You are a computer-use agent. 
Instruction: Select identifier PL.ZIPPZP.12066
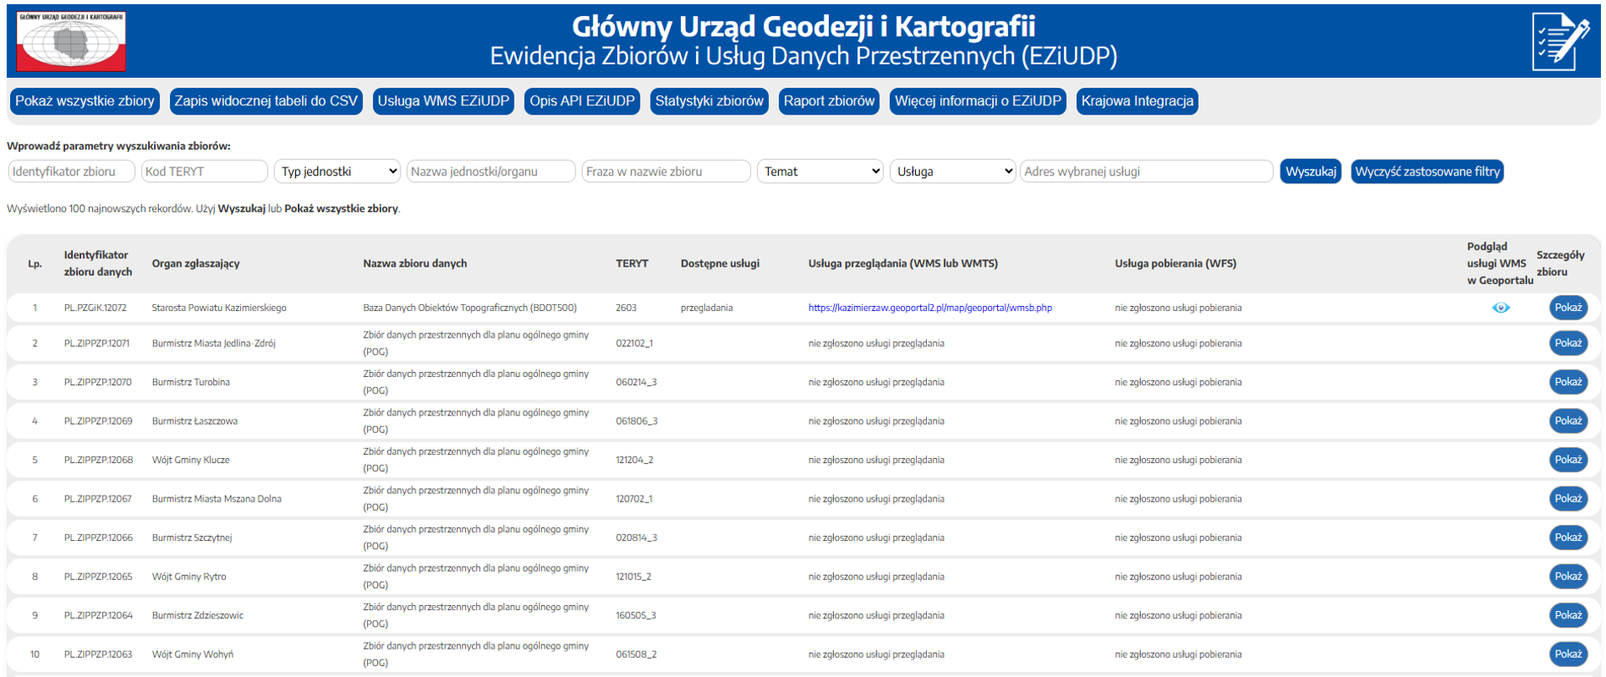click(99, 537)
